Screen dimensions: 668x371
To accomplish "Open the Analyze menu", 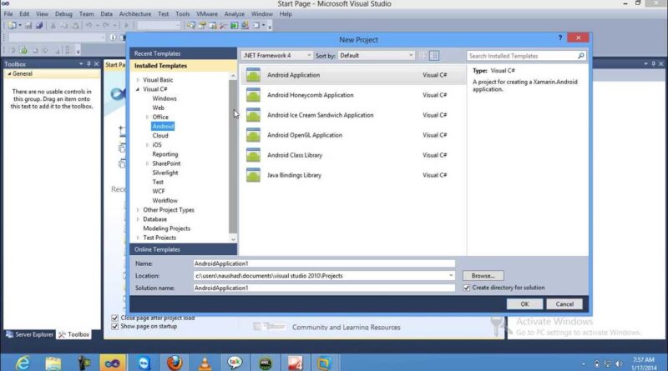I will (235, 14).
